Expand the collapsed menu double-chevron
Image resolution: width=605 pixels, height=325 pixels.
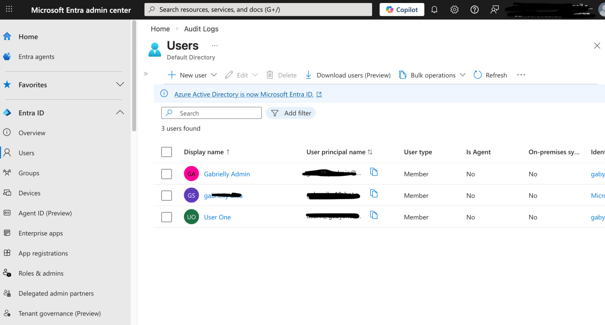tap(146, 74)
